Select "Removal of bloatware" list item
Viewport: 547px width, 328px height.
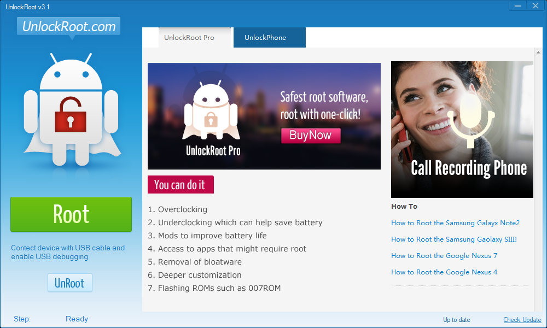pyautogui.click(x=195, y=262)
